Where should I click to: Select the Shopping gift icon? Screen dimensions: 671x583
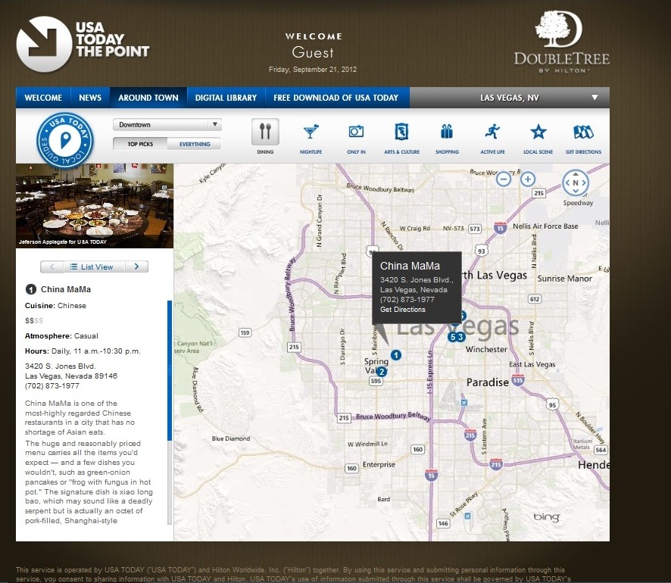click(x=447, y=132)
